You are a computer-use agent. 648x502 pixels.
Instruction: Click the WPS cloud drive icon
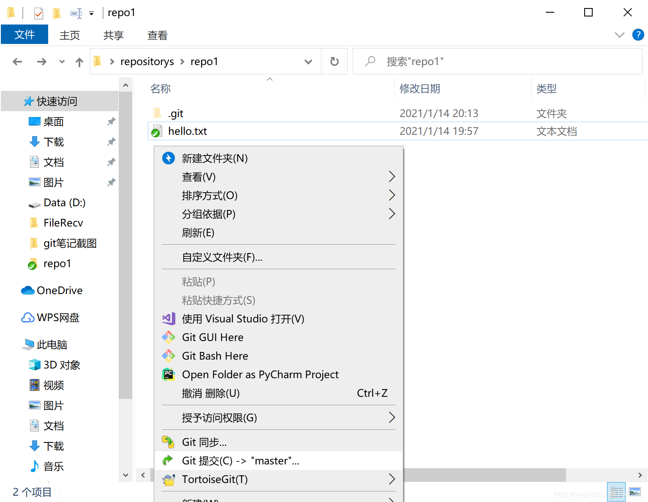(x=28, y=317)
